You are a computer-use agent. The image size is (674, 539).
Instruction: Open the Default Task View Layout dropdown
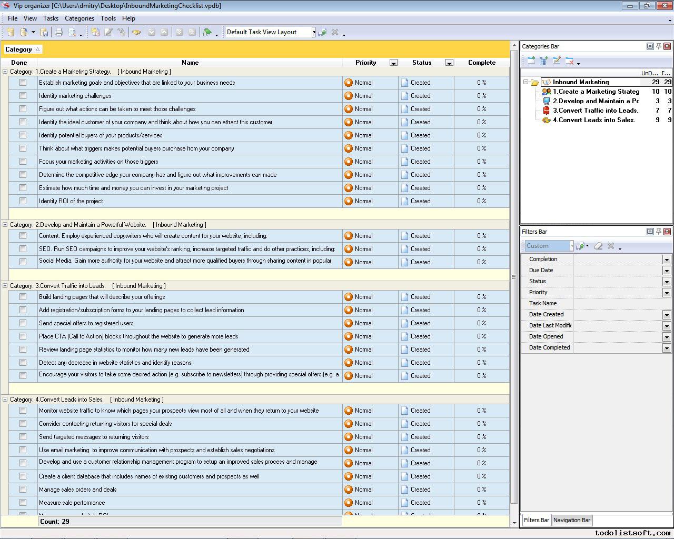tap(313, 32)
